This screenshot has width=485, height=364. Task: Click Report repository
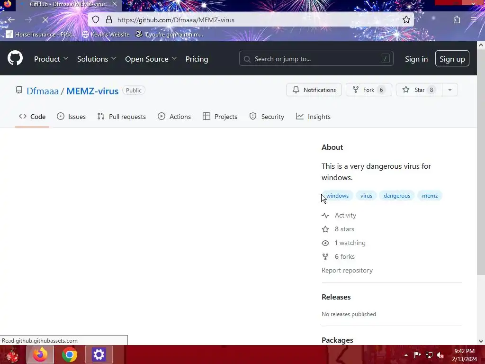pos(347,270)
